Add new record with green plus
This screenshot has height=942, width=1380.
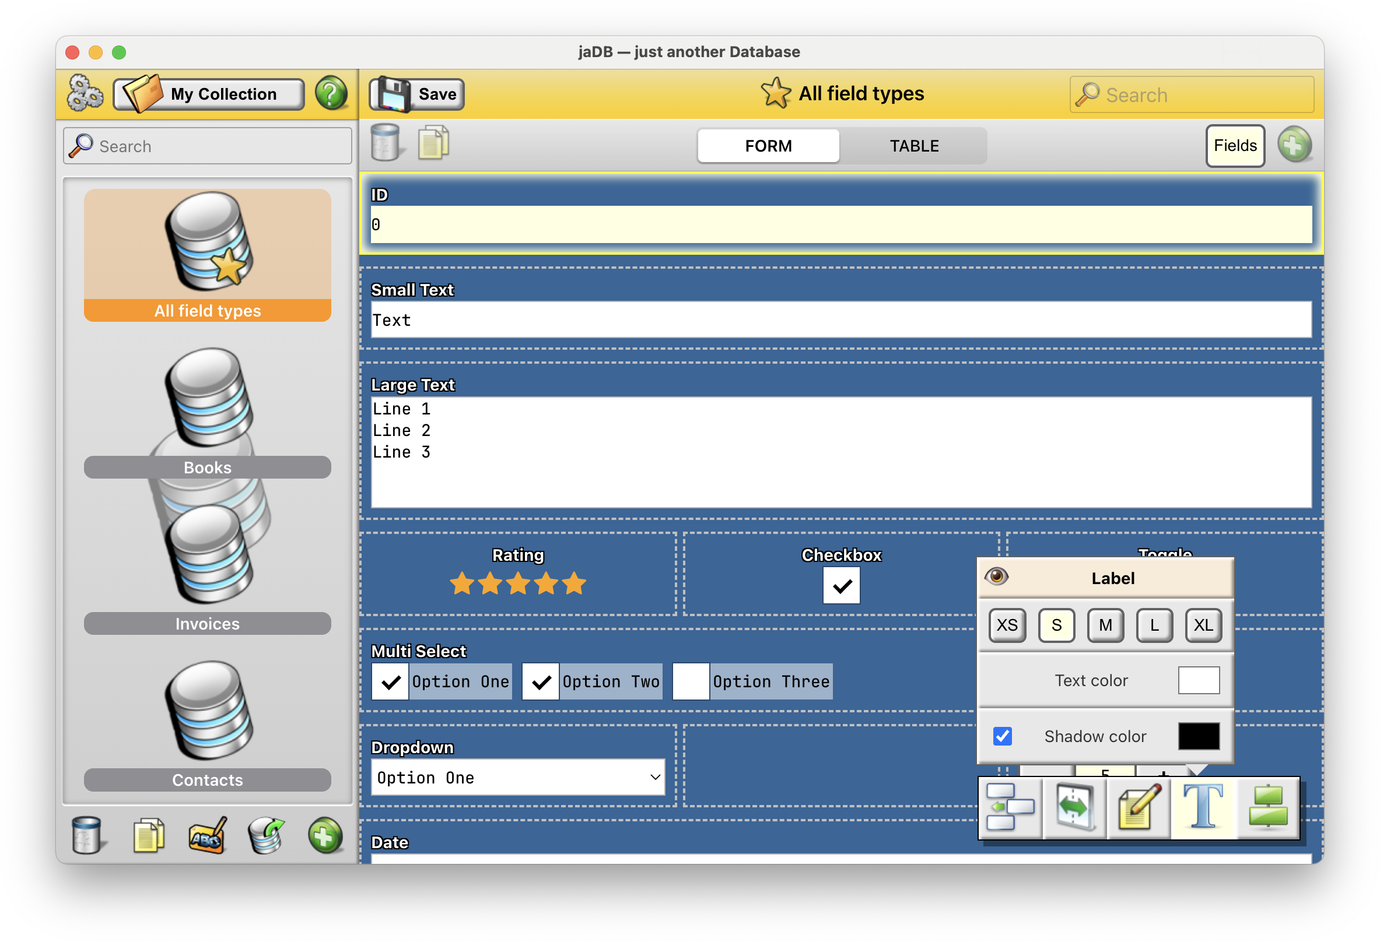pyautogui.click(x=1293, y=145)
